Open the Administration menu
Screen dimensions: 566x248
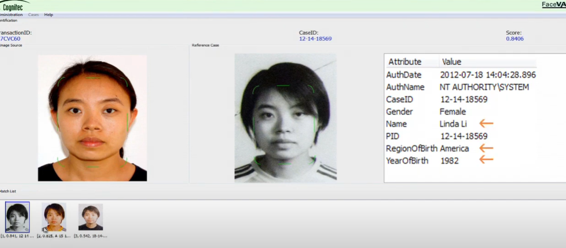[11, 15]
